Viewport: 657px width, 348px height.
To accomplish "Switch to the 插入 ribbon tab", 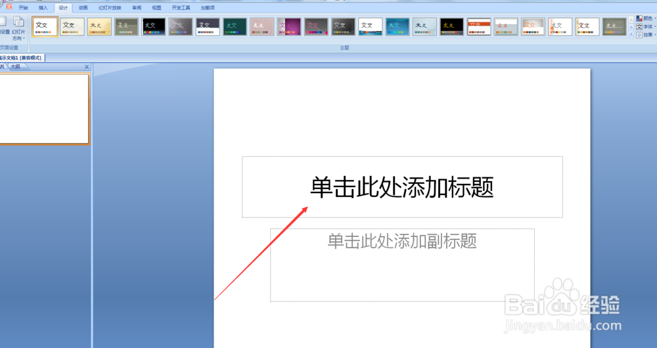I will [x=43, y=8].
